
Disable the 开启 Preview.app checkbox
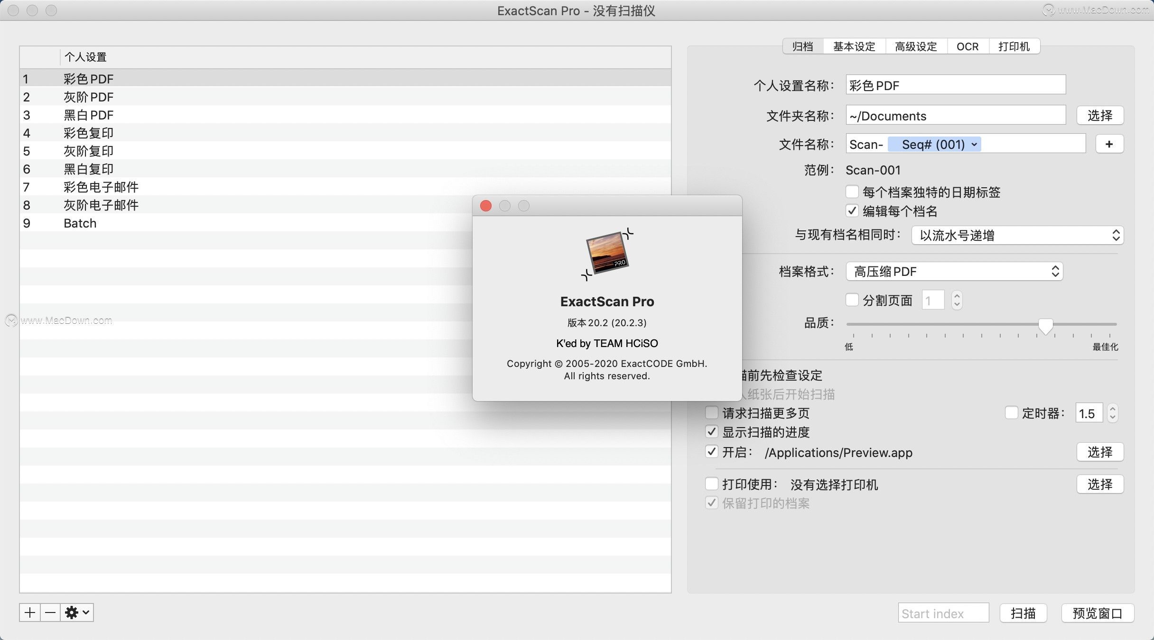point(711,451)
